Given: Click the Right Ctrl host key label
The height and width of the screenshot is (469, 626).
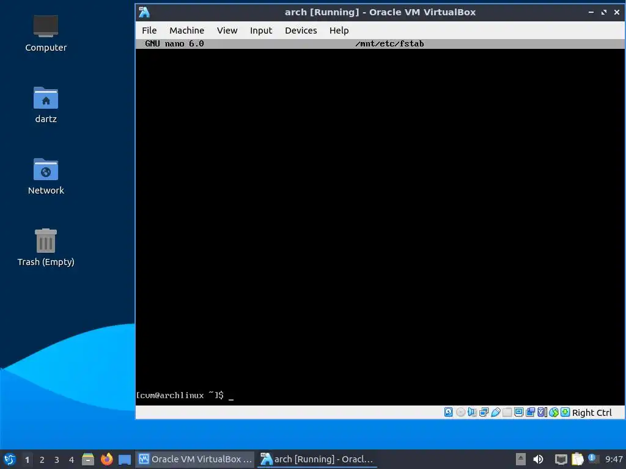Looking at the screenshot, I should click(x=592, y=412).
